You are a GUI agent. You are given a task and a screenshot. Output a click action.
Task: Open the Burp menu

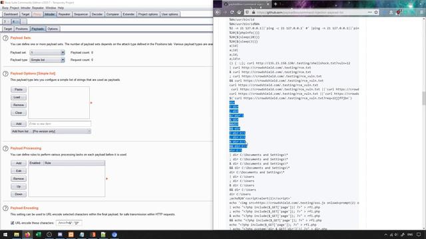point(5,8)
